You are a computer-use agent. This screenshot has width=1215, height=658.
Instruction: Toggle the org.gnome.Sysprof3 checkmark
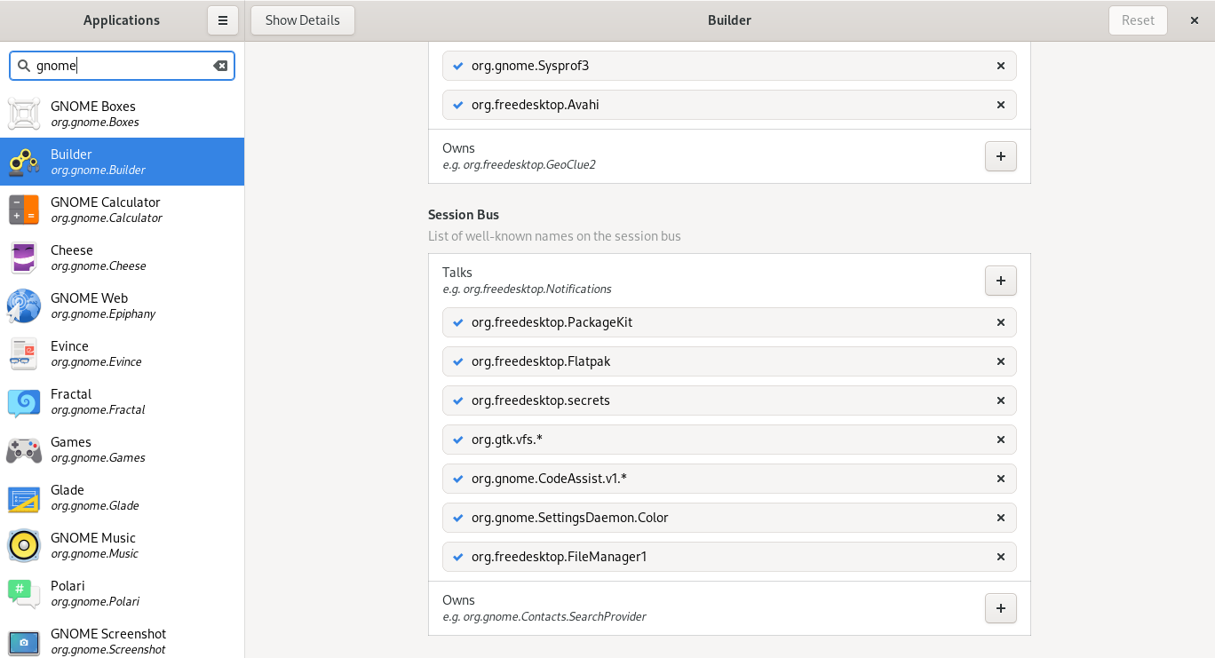click(x=458, y=66)
